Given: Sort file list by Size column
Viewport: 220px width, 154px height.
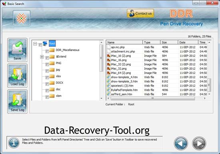Looking at the screenshot, I should (x=169, y=42).
